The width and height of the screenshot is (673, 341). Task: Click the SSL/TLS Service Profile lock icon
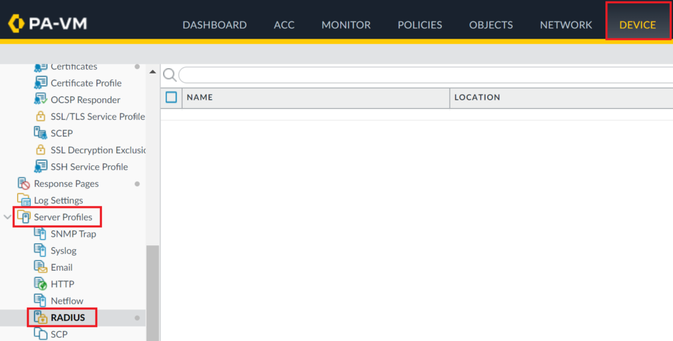(x=41, y=117)
